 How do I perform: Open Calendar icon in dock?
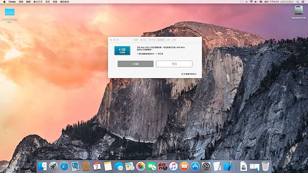(97, 166)
